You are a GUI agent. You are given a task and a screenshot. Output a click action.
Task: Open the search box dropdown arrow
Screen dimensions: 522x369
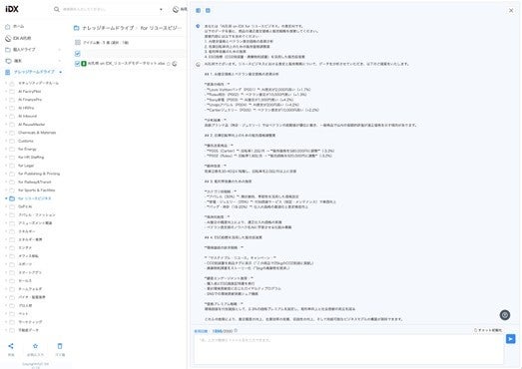[x=161, y=9]
